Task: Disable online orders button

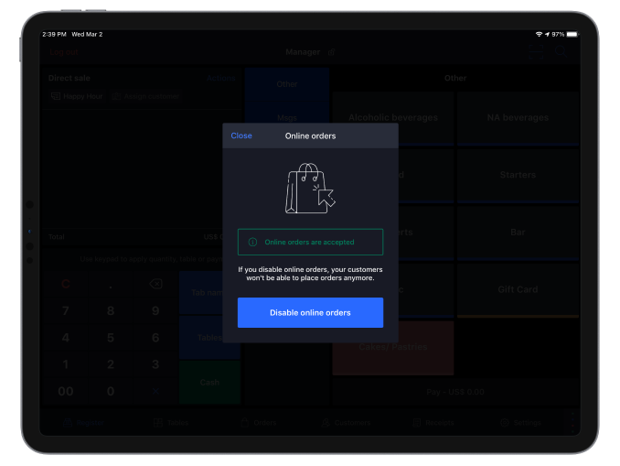Action: pyautogui.click(x=310, y=312)
